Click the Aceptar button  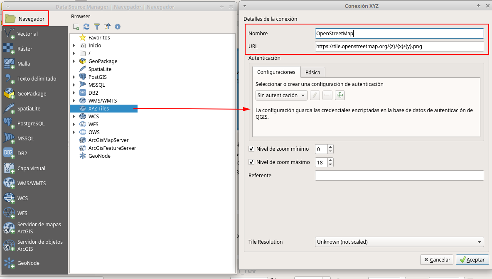point(472,259)
